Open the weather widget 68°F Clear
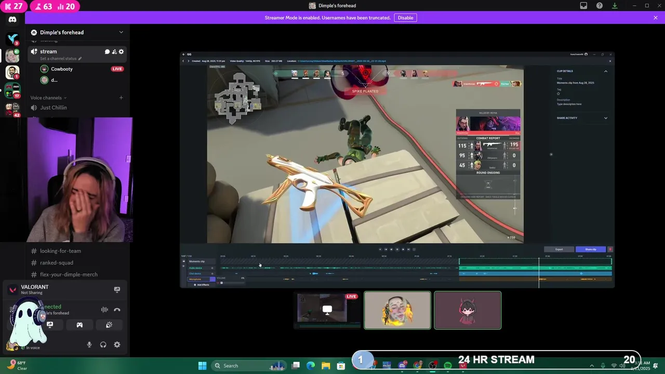Viewport: 665px width, 374px height. (17, 365)
